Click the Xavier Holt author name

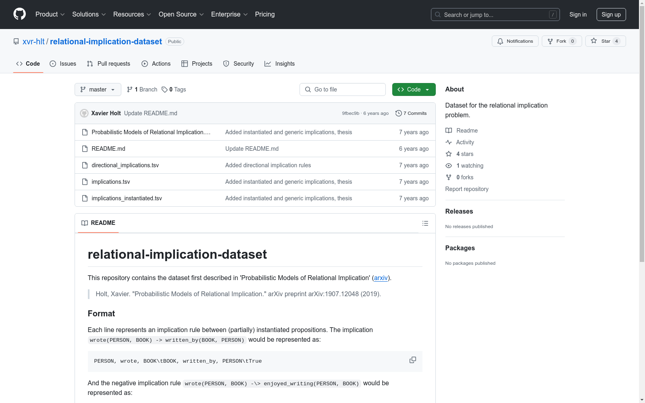[106, 113]
